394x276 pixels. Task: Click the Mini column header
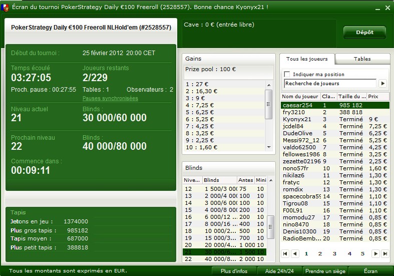[x=261, y=180]
